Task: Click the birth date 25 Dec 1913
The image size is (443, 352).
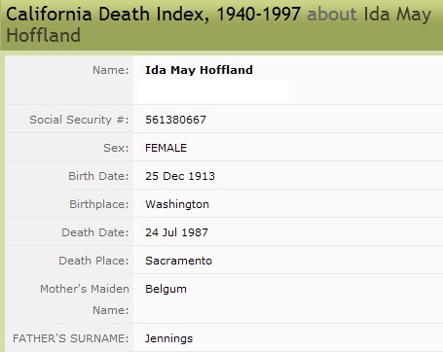Action: click(180, 176)
